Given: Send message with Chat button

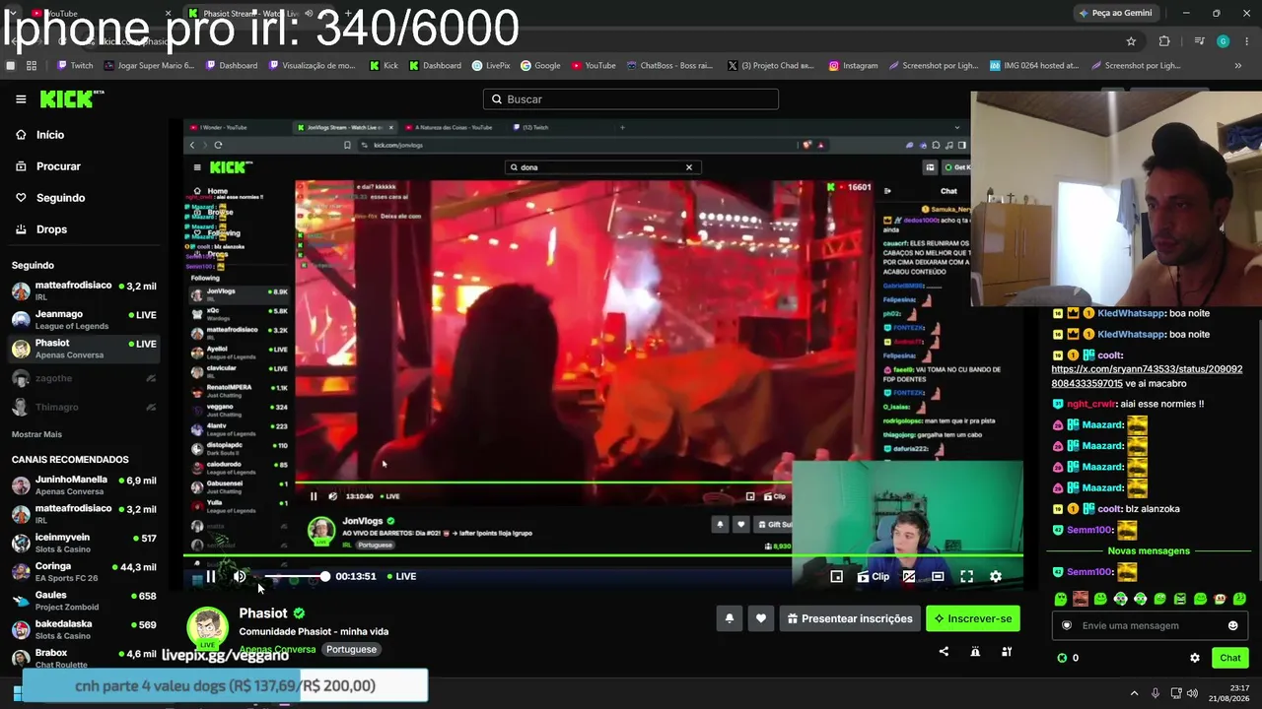Looking at the screenshot, I should [1230, 658].
